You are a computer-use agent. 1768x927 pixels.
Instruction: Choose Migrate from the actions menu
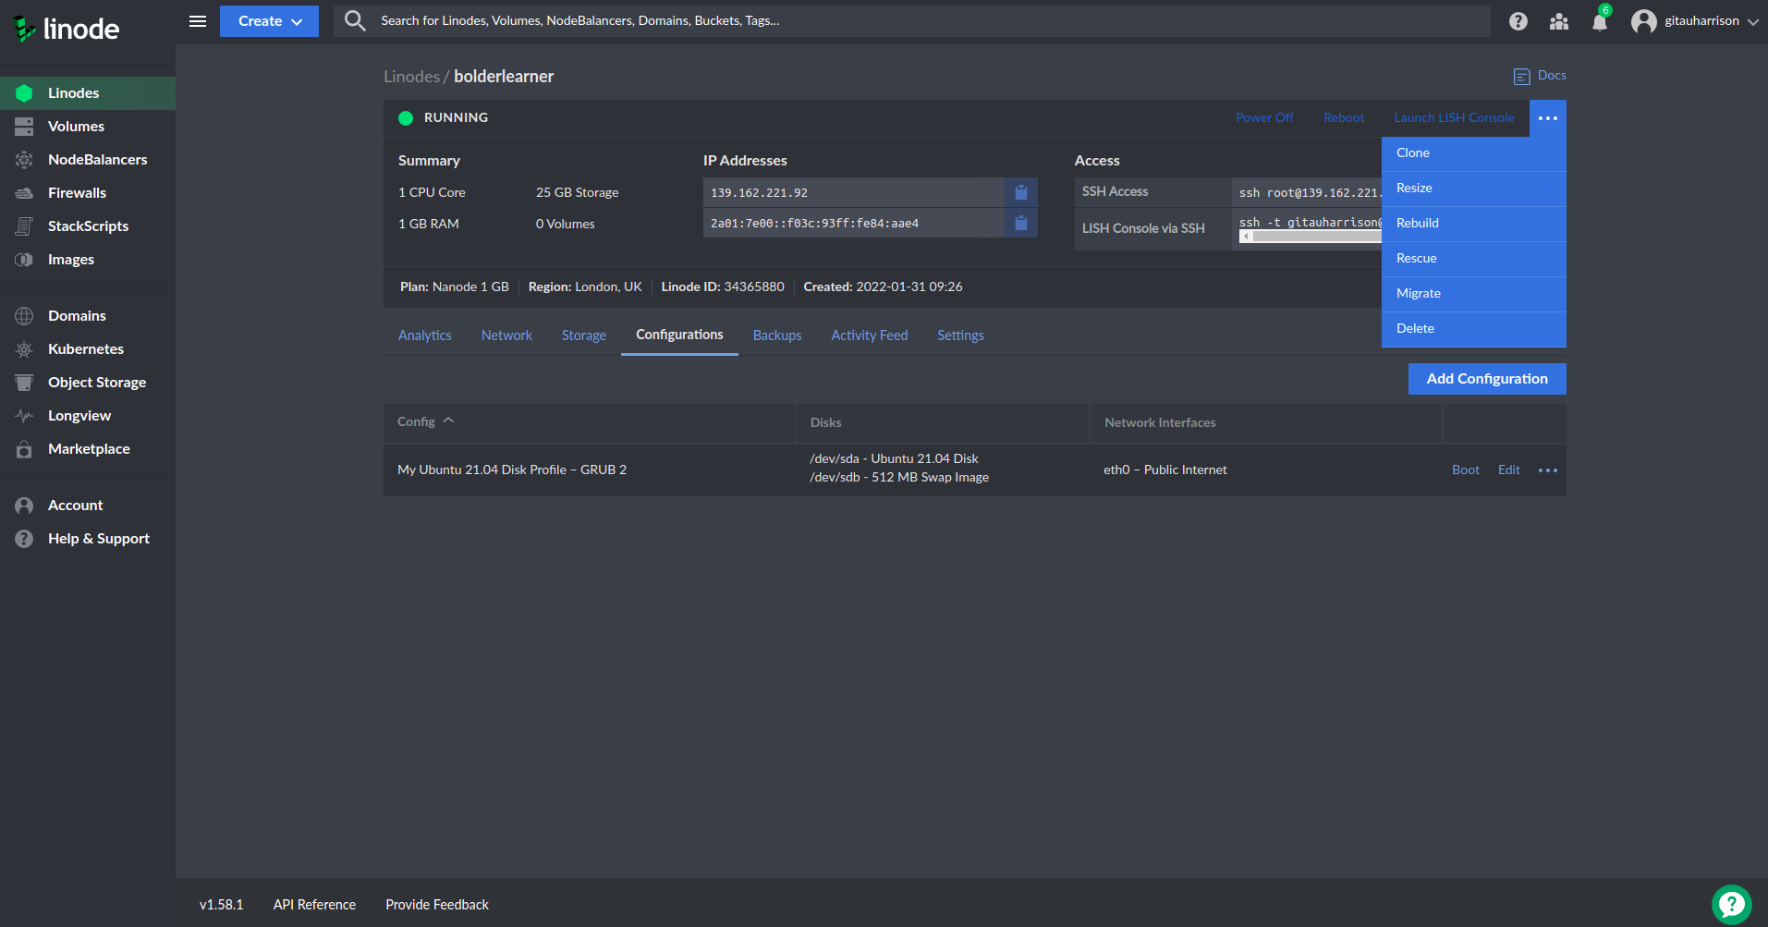coord(1474,294)
